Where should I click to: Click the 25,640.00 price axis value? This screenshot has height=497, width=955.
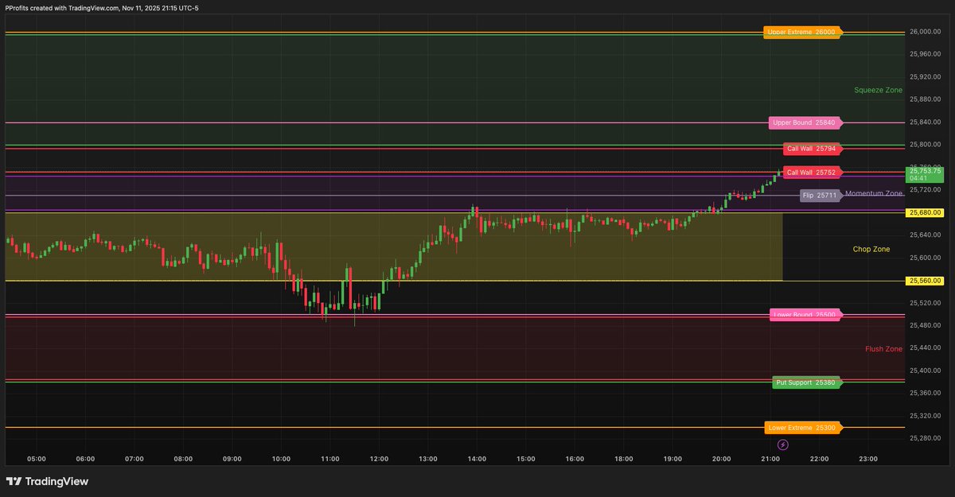(925, 234)
